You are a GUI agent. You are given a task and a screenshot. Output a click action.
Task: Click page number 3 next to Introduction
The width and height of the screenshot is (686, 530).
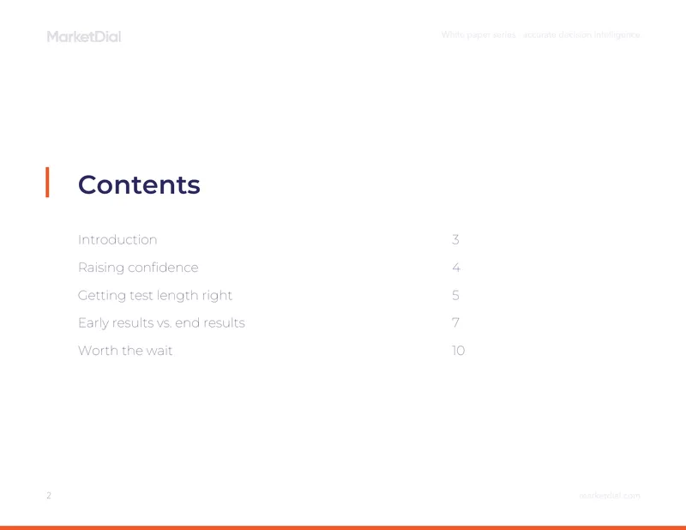pyautogui.click(x=455, y=239)
